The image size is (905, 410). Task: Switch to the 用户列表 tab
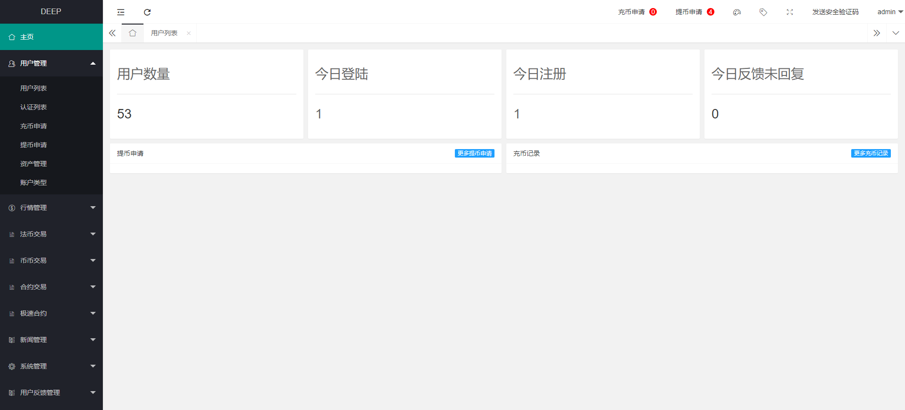164,33
